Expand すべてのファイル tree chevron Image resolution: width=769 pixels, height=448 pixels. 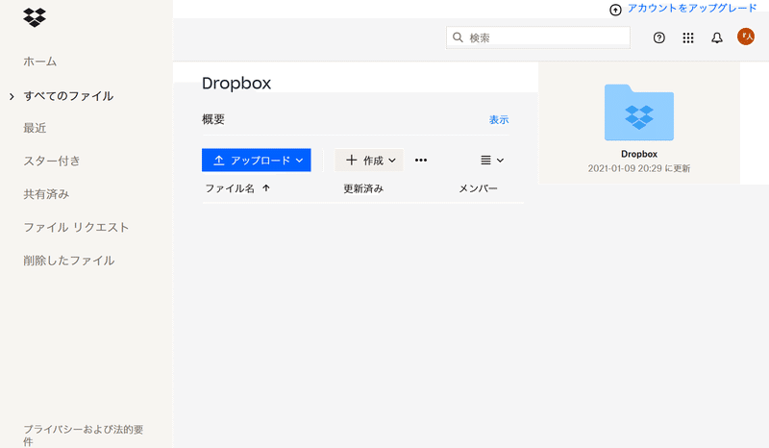pos(12,97)
